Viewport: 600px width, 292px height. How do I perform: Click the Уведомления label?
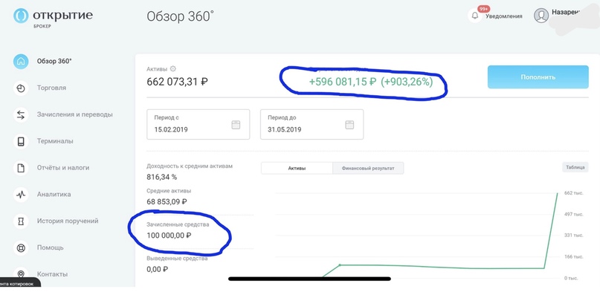[x=504, y=16]
